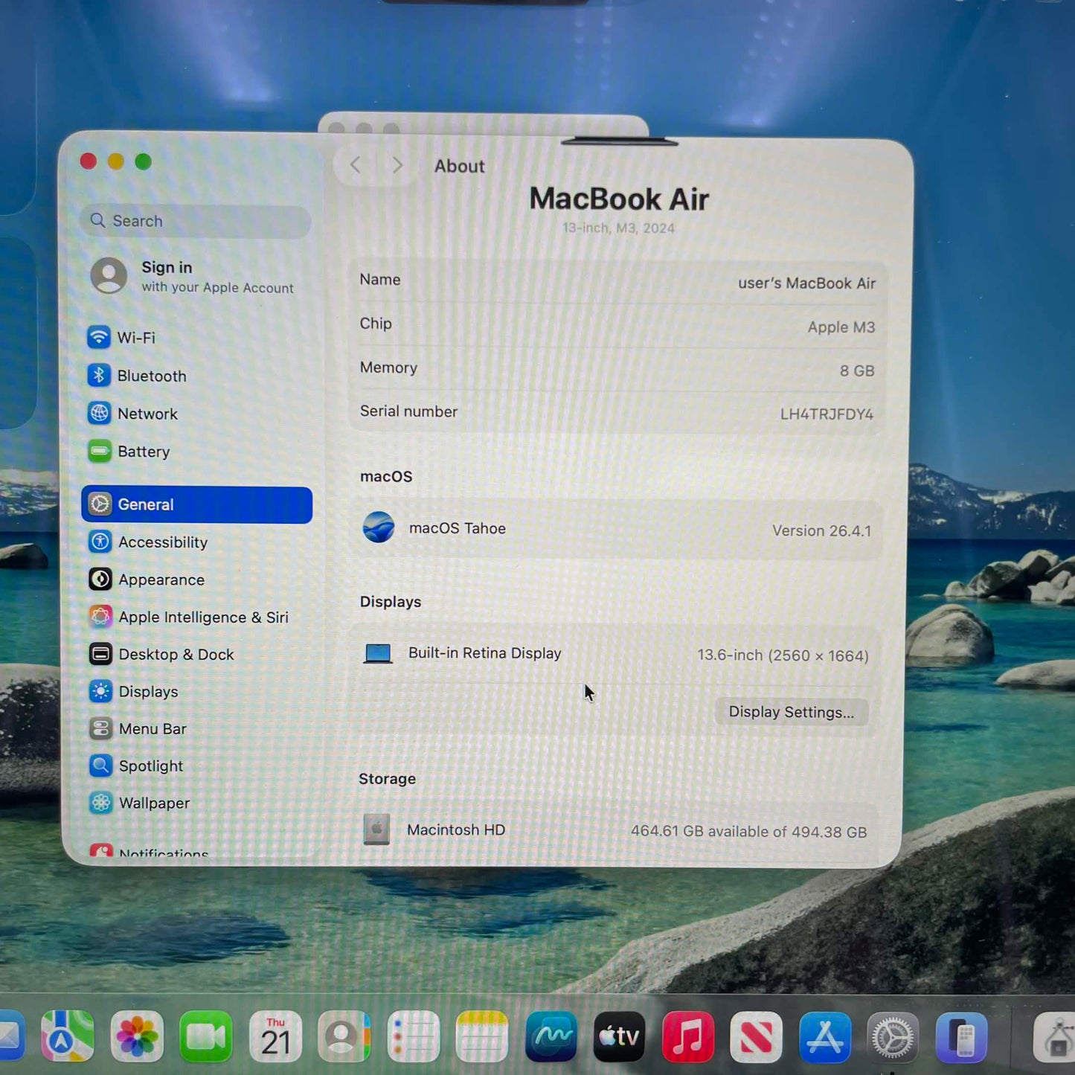Open Maps from the Dock
This screenshot has height=1075, width=1075.
(x=68, y=1036)
